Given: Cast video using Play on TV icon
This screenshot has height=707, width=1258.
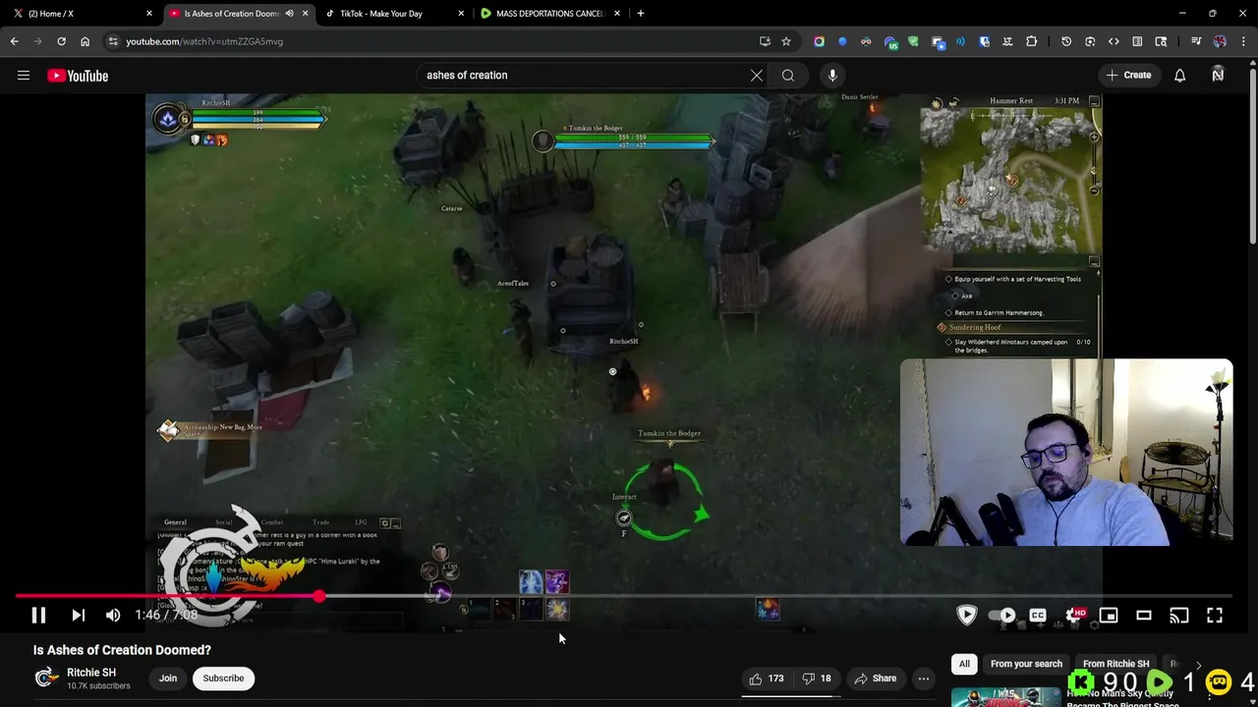Looking at the screenshot, I should pos(1179,616).
